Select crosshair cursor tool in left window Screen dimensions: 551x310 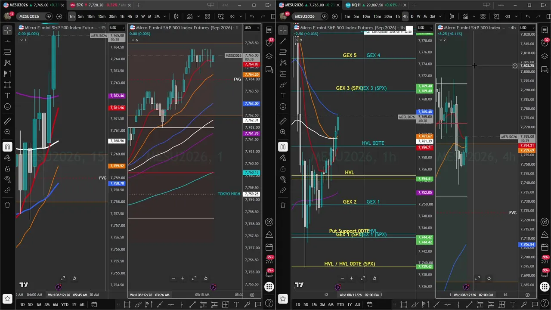7,30
